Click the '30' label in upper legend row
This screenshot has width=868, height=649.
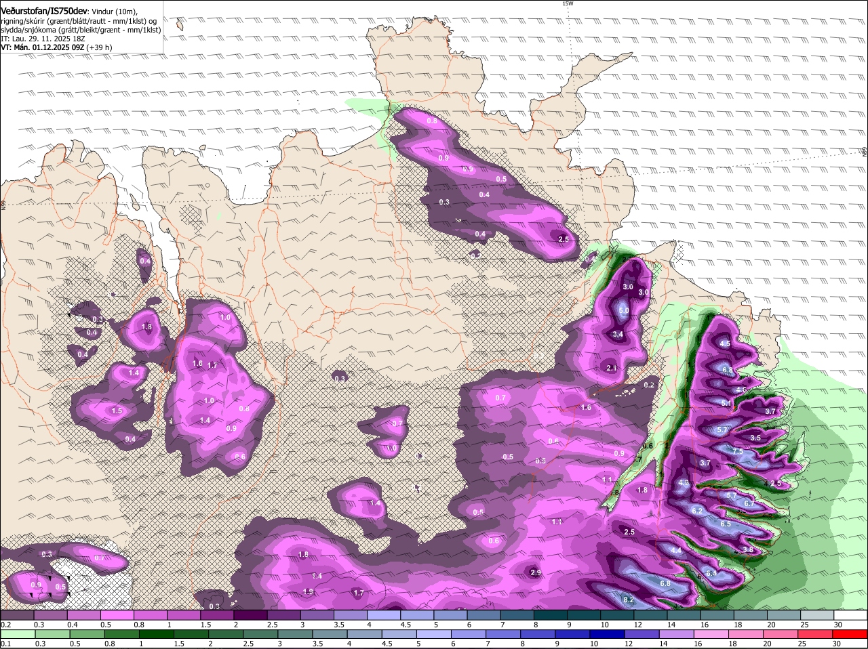coord(838,624)
